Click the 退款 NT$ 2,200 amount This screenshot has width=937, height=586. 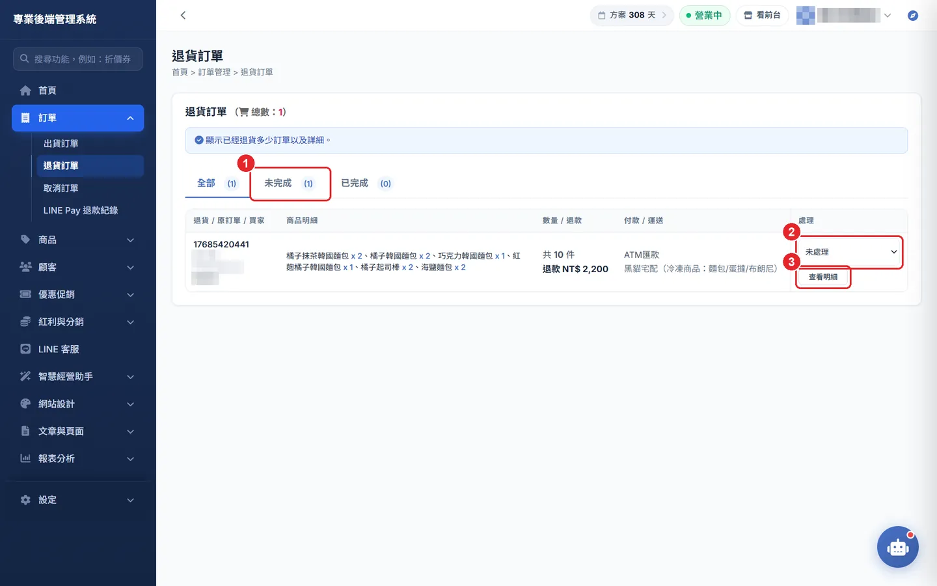coord(575,269)
